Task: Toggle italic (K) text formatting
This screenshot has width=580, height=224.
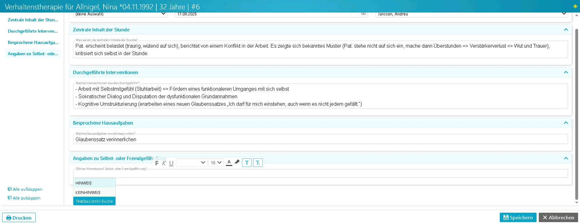Action: [x=164, y=163]
